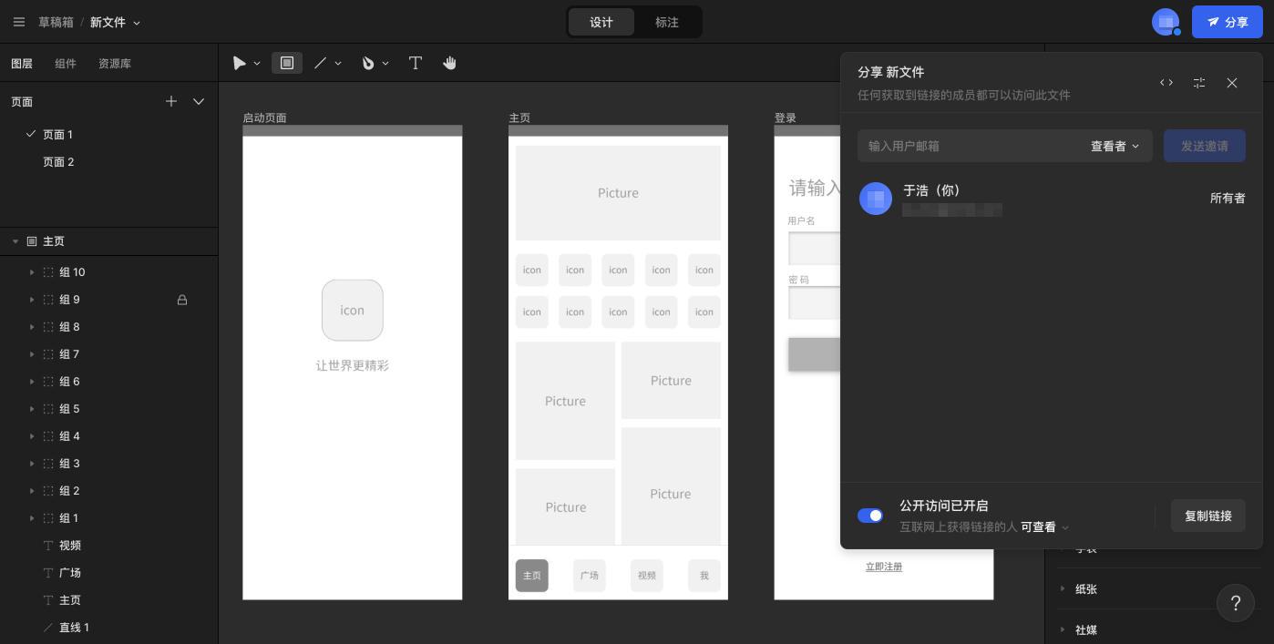This screenshot has height=644, width=1274.
Task: Click text layer icon of 广场
Action: click(x=48, y=573)
